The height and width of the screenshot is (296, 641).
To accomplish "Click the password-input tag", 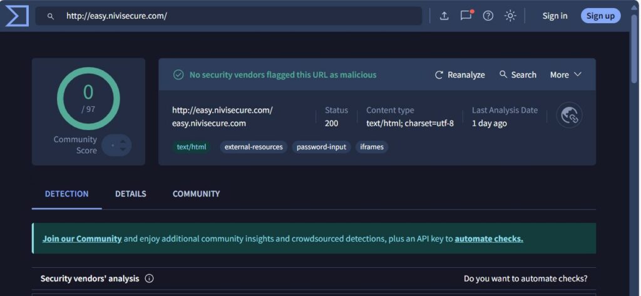I will pyautogui.click(x=321, y=147).
